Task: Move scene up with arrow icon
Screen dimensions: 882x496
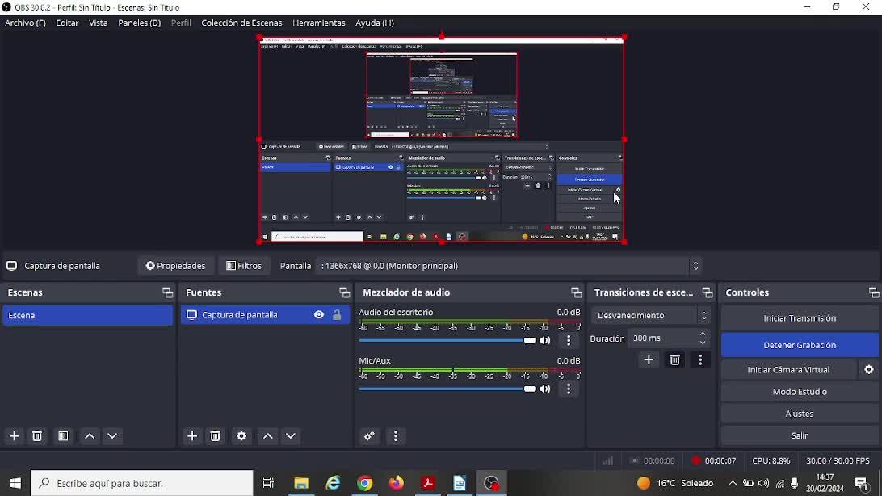Action: pos(90,436)
